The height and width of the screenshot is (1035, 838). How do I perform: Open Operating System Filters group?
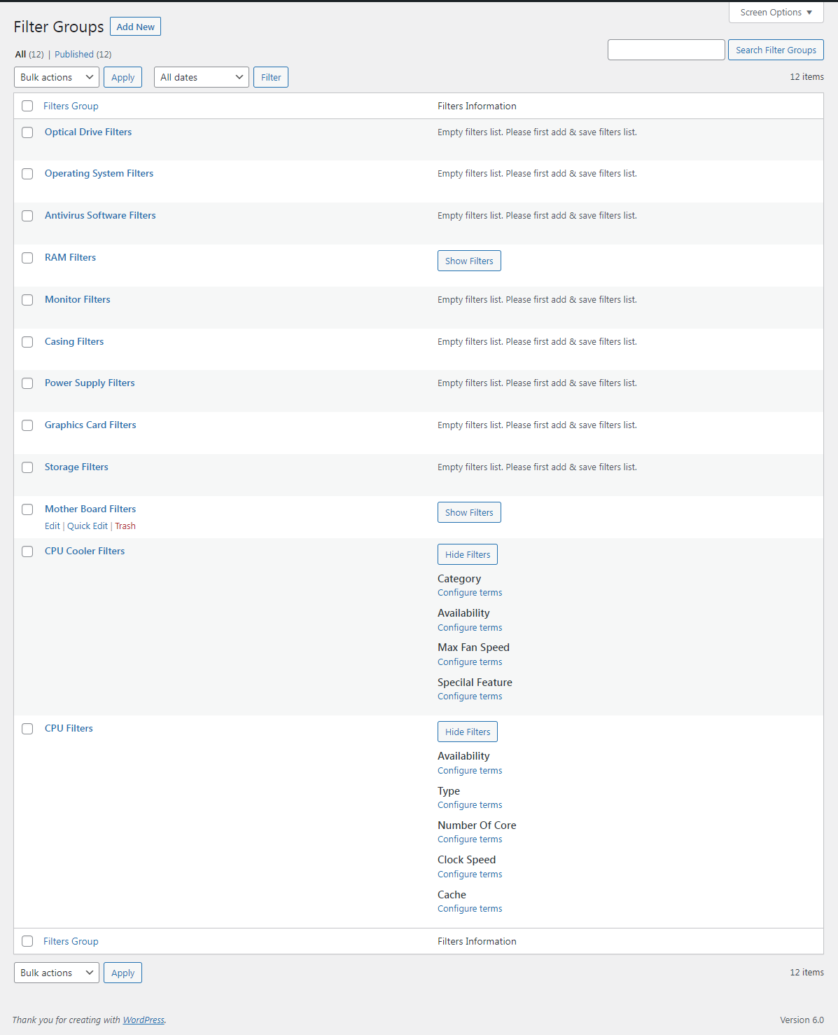(x=99, y=173)
